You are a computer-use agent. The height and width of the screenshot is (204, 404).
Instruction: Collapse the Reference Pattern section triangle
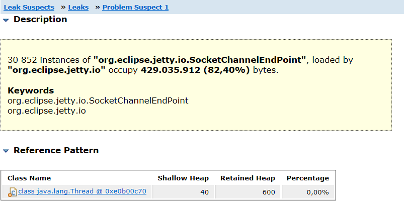click(6, 151)
